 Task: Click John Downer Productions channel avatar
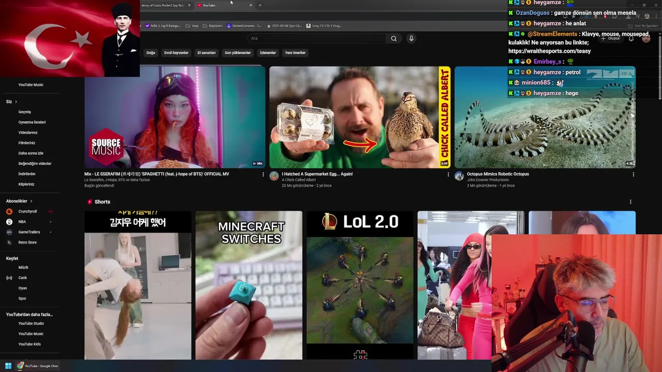coord(459,176)
